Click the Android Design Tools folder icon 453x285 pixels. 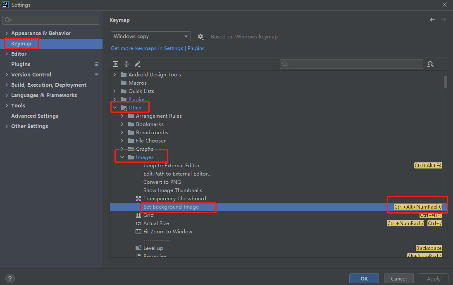124,75
